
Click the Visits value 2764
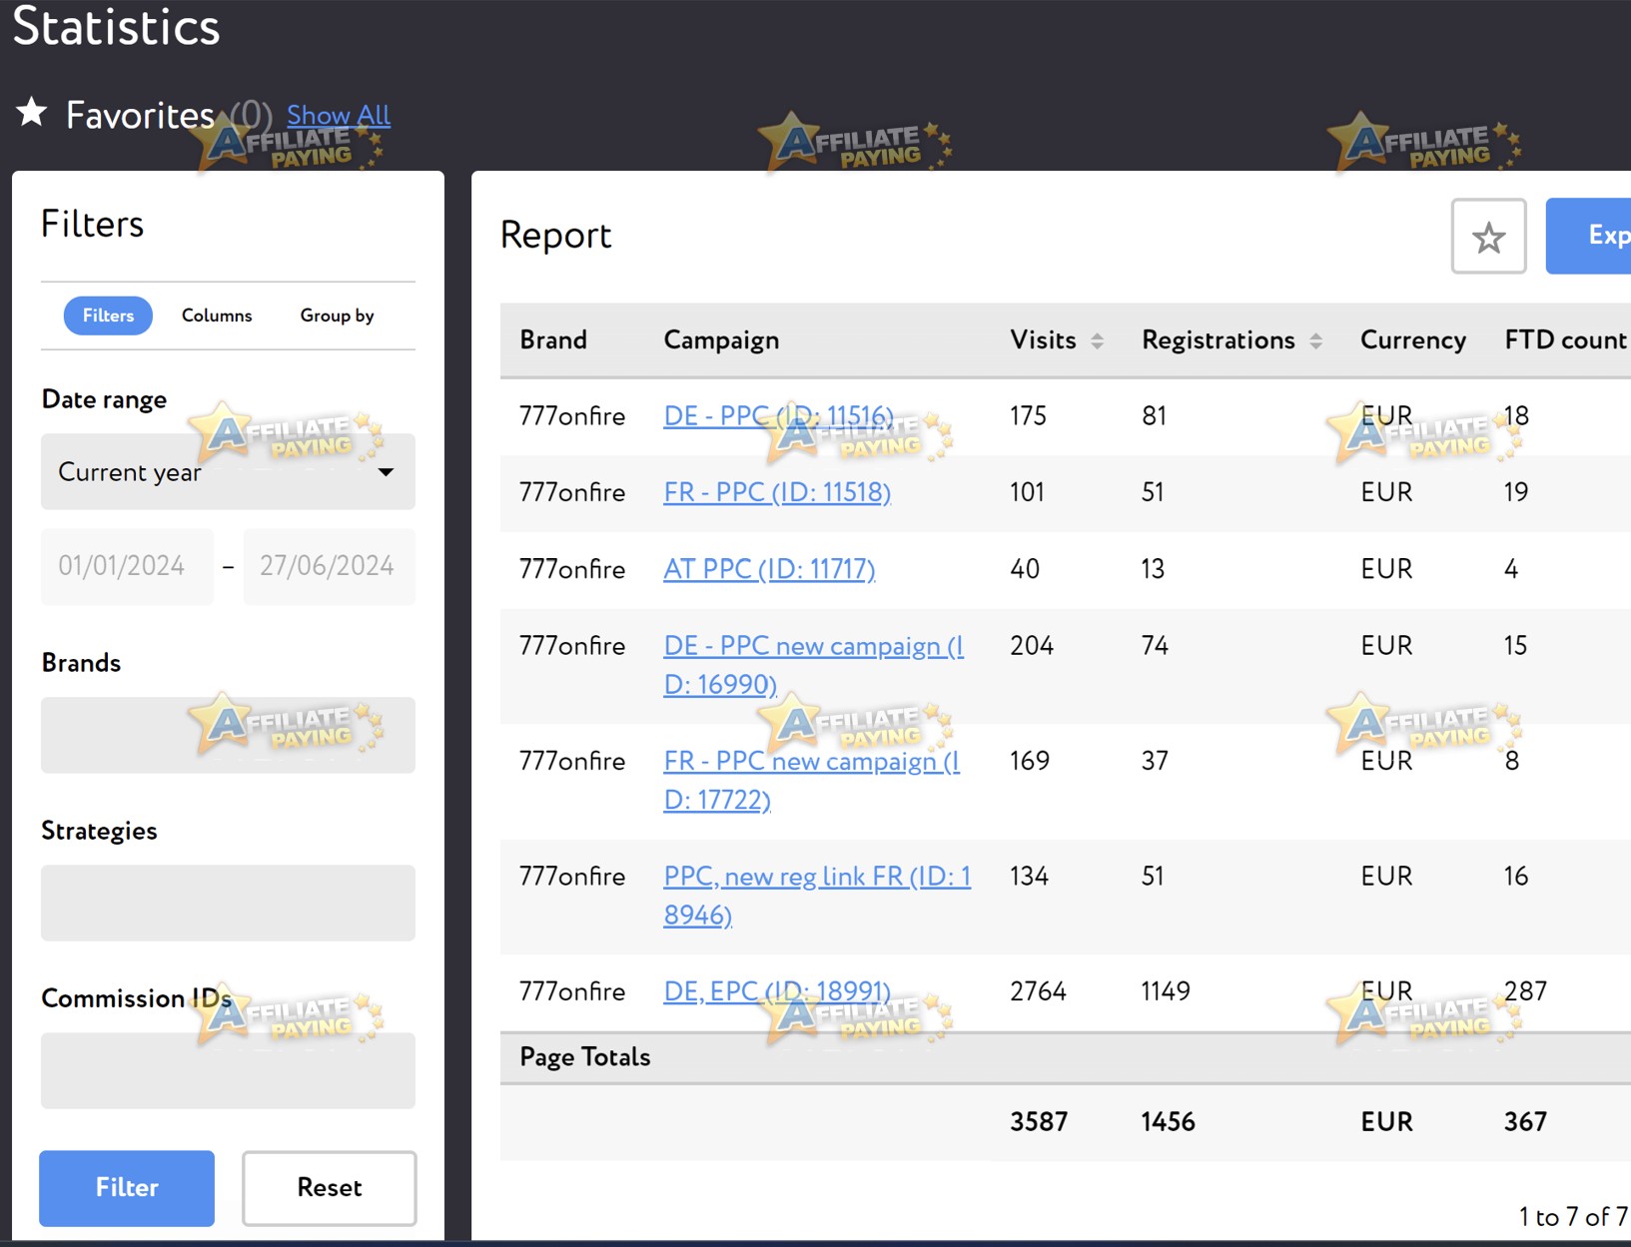(1039, 991)
